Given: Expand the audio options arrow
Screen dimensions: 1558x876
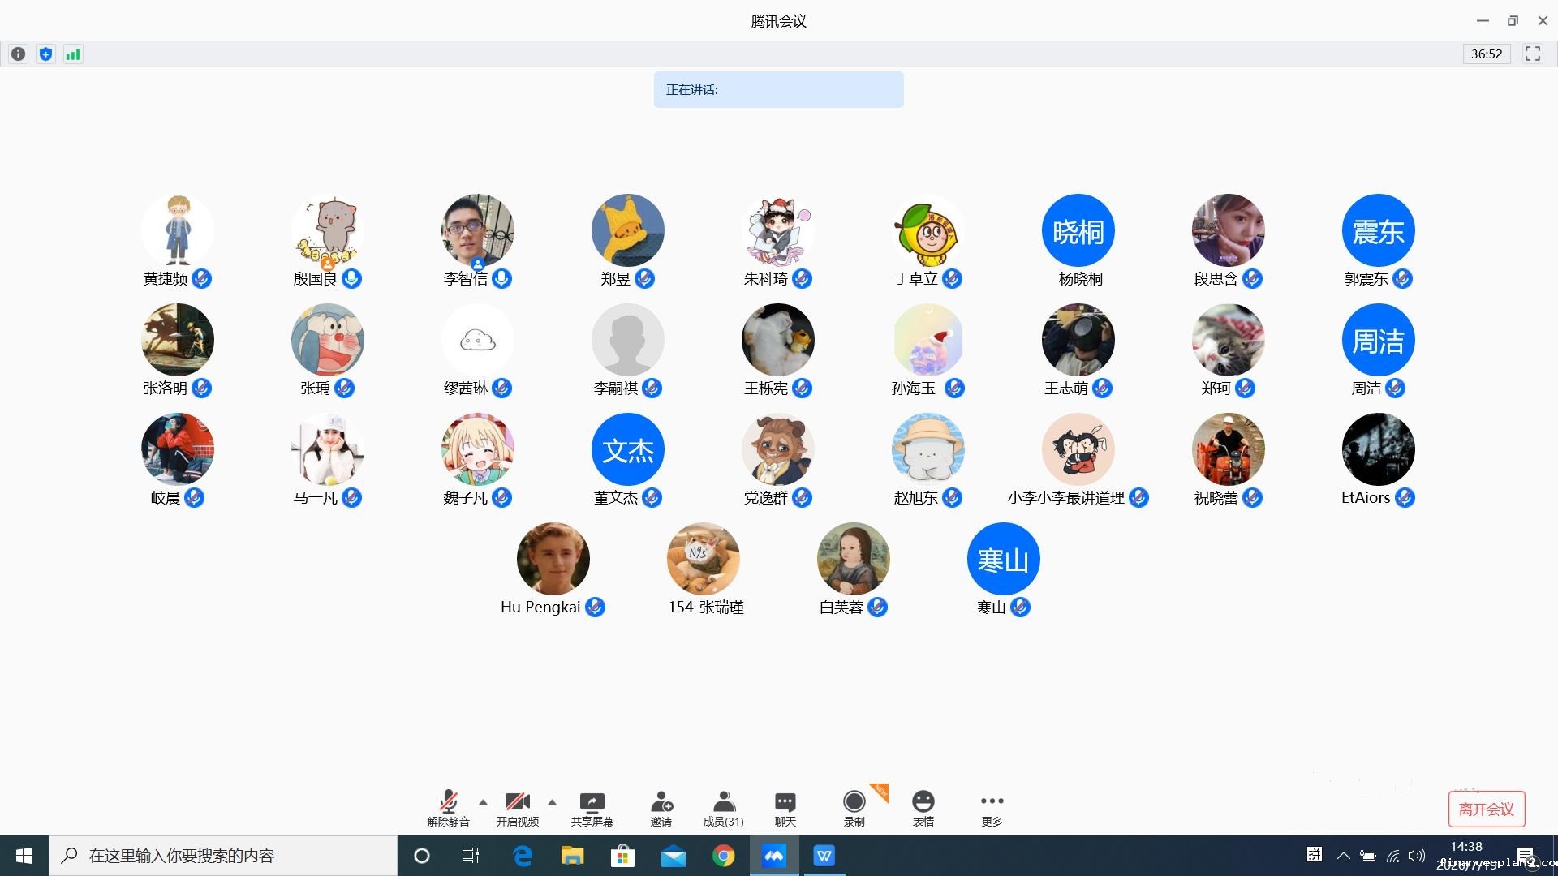Looking at the screenshot, I should (484, 802).
